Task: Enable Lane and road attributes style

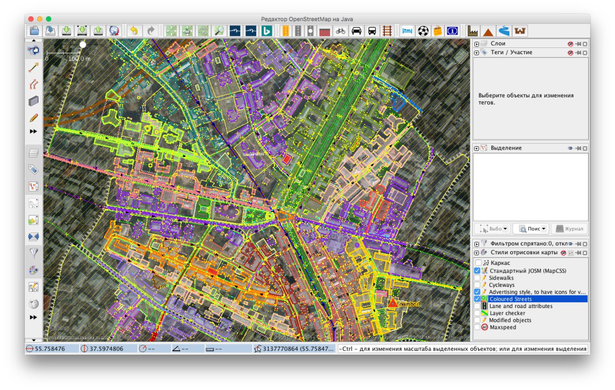Action: pos(478,306)
